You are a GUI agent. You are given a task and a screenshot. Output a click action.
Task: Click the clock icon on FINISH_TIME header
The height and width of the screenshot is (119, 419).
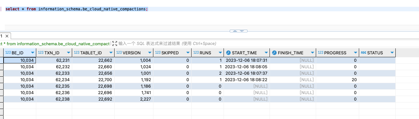coord(274,53)
